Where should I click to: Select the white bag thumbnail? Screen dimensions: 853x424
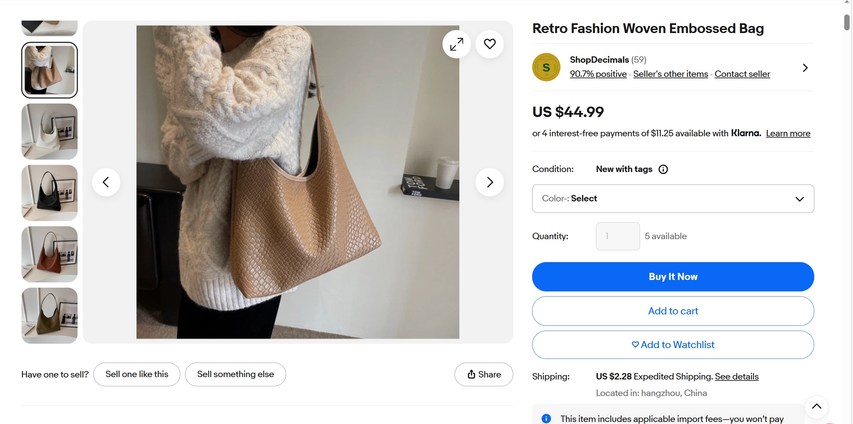(x=50, y=132)
